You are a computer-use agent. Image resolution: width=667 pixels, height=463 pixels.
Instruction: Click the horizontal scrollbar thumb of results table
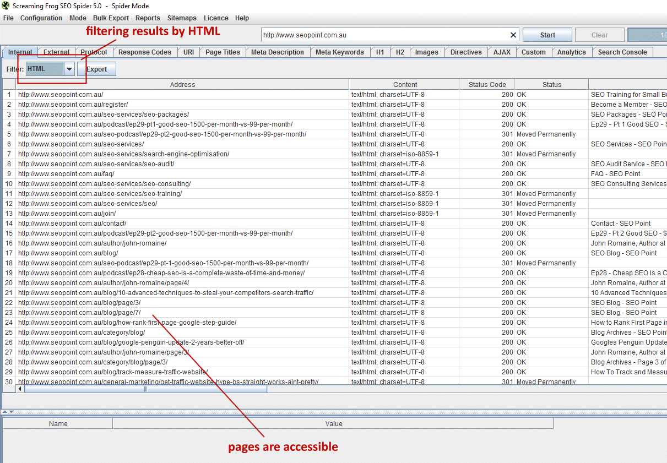[x=145, y=389]
